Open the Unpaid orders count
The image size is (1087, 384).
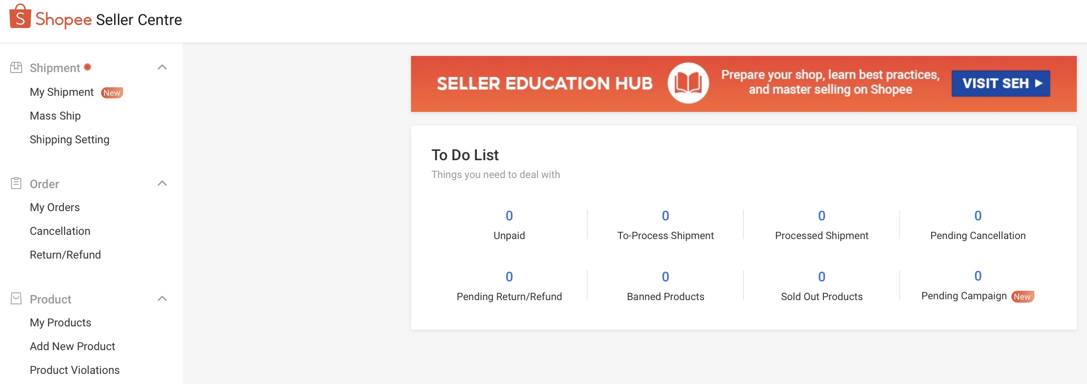tap(509, 216)
